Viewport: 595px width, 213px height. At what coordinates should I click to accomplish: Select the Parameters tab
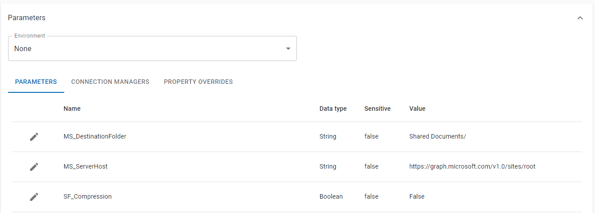[36, 82]
